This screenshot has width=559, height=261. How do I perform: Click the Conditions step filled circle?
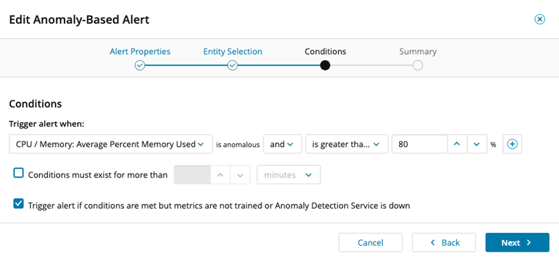pos(325,65)
